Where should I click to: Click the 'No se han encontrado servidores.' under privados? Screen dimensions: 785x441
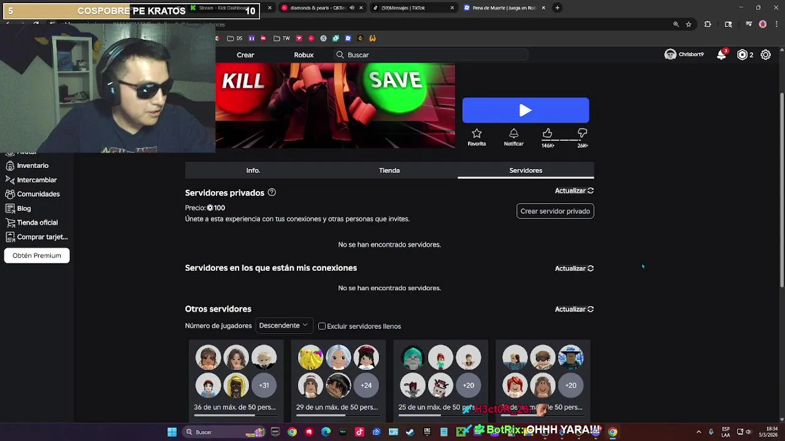pyautogui.click(x=389, y=244)
